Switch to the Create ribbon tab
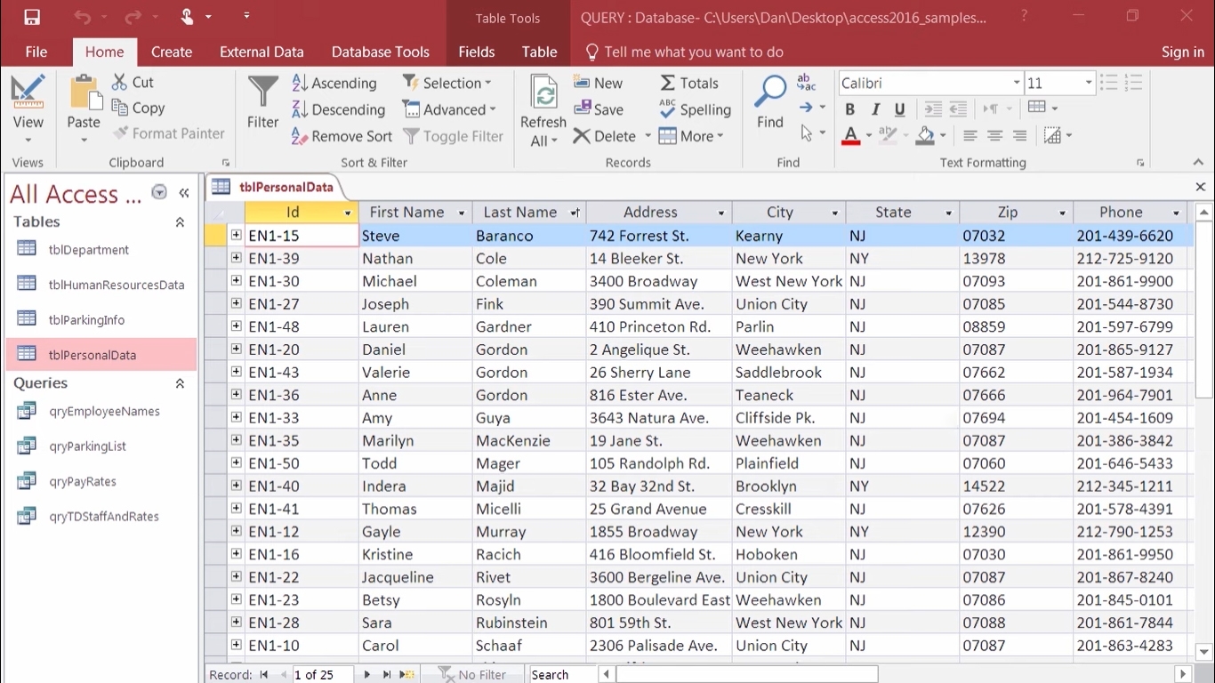The image size is (1215, 683). (x=172, y=52)
